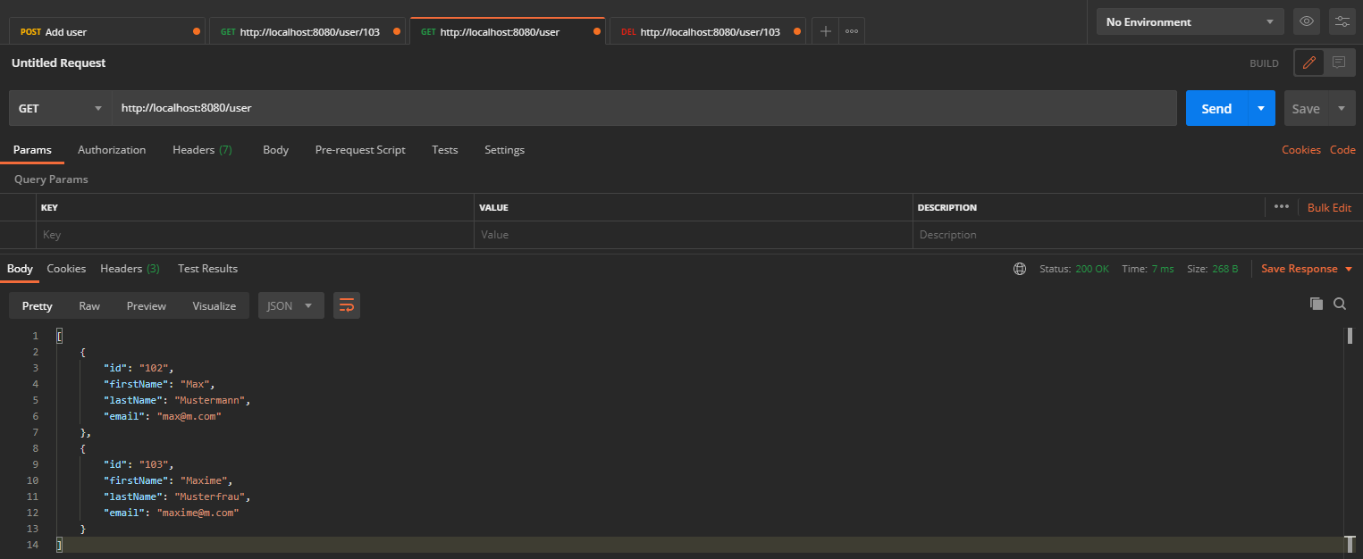Switch to GET user/103 request tab

(x=308, y=31)
